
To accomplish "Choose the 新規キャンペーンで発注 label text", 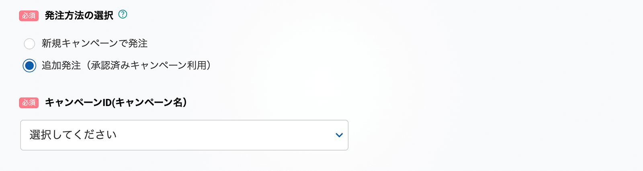I will pyautogui.click(x=94, y=43).
